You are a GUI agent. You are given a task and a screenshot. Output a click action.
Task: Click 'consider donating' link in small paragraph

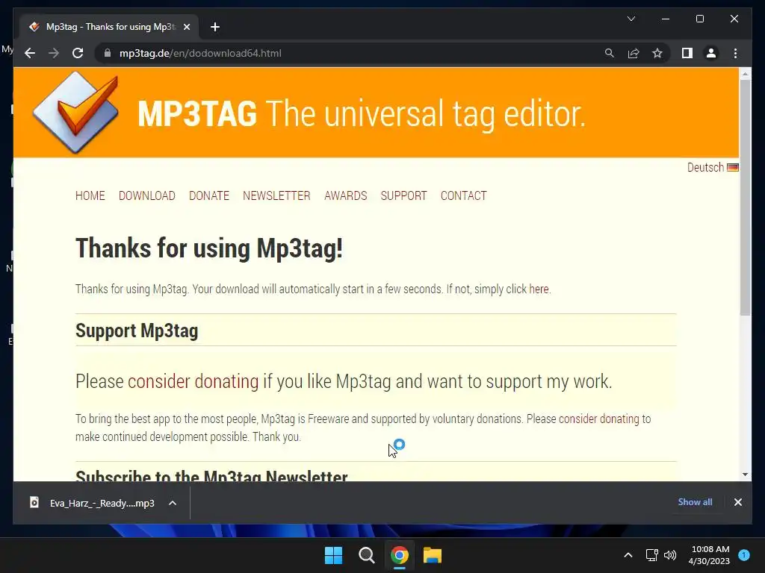[598, 419]
